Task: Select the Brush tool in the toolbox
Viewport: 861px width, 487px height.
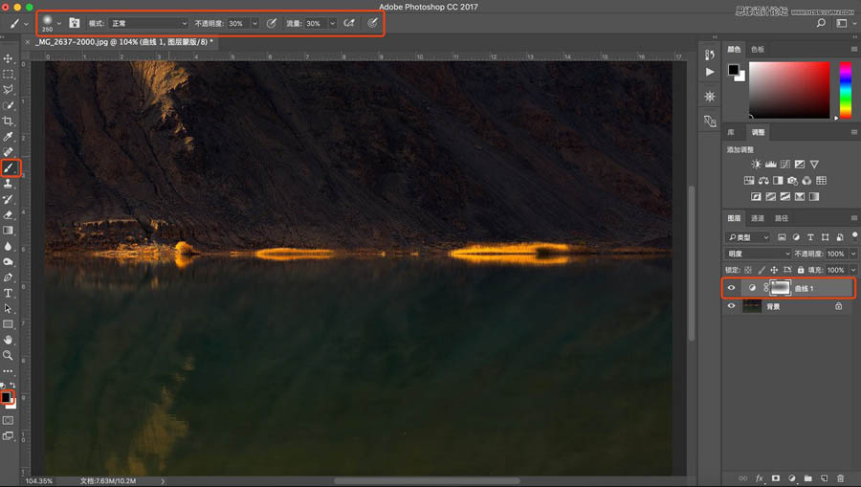Action: [x=10, y=168]
